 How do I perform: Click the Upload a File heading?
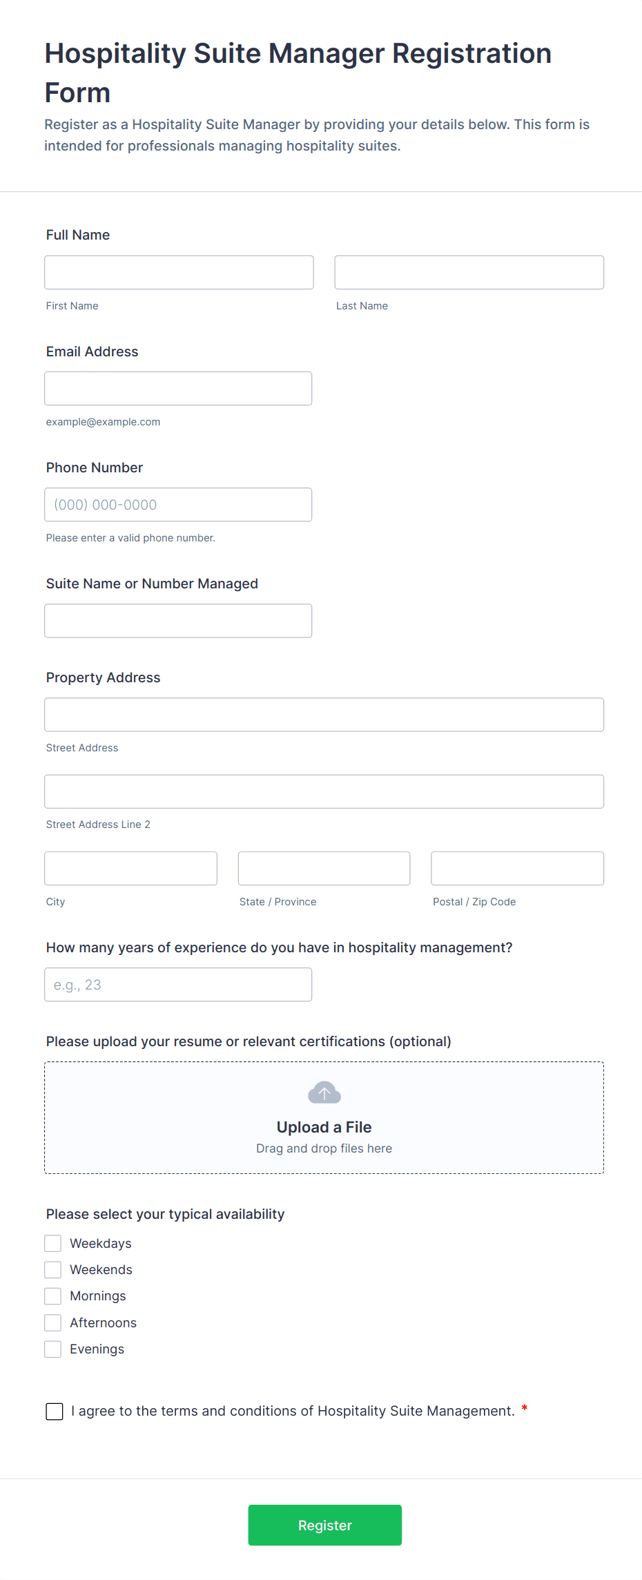click(x=324, y=1127)
